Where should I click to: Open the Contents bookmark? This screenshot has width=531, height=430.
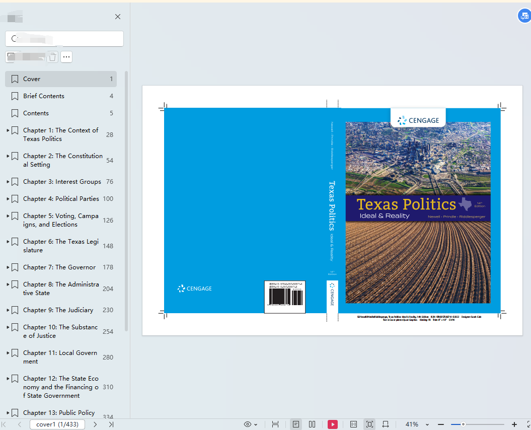61,113
